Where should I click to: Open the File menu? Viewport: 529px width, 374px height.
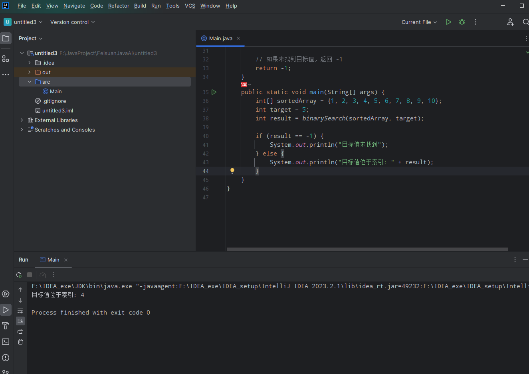pyautogui.click(x=22, y=6)
